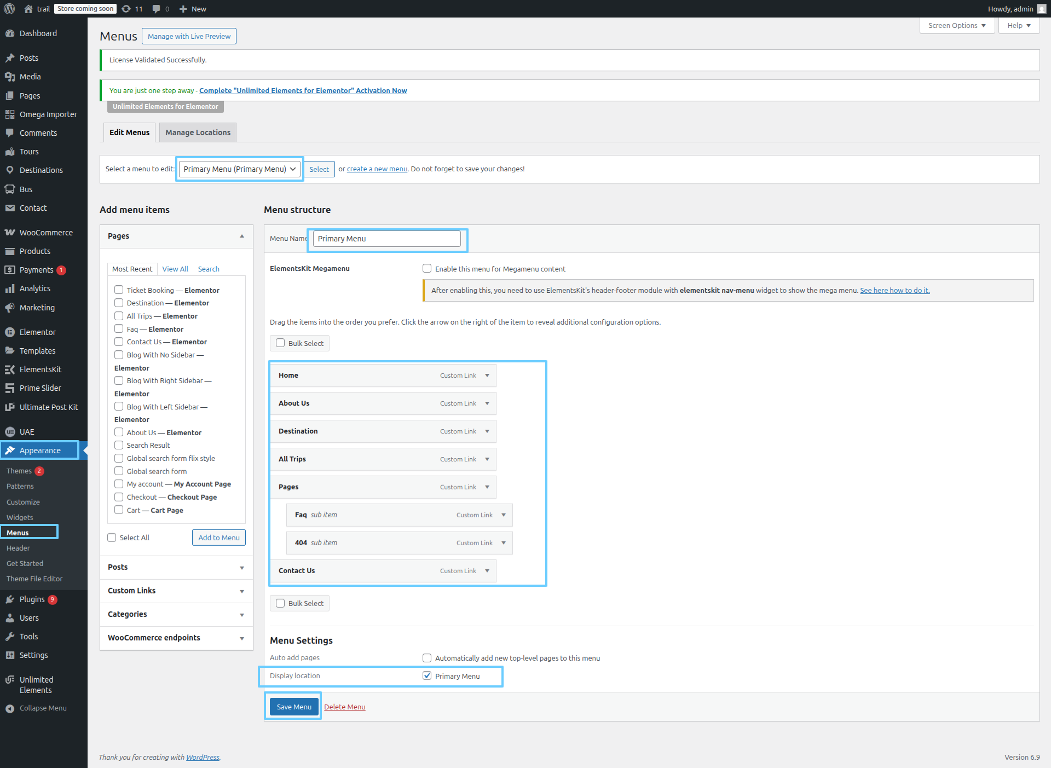Open the comments bubble icon in the admin bar
This screenshot has width=1051, height=768.
[157, 9]
